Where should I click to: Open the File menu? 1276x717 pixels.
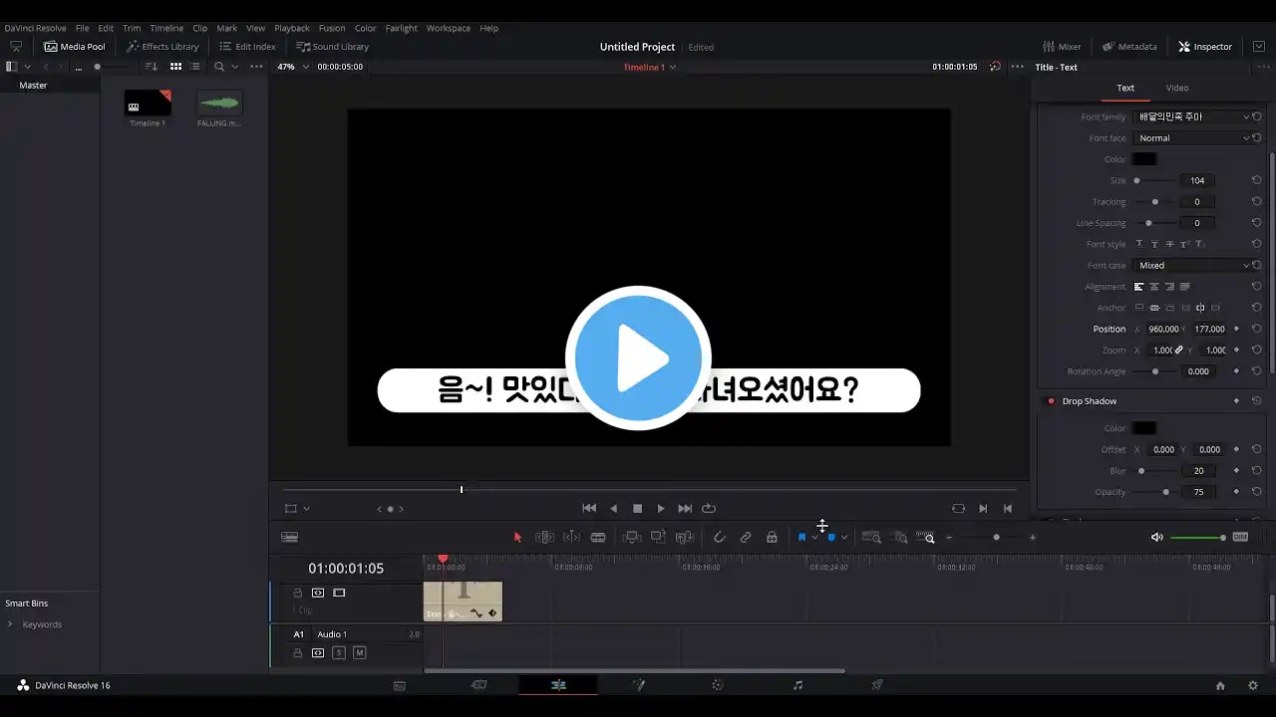82,28
